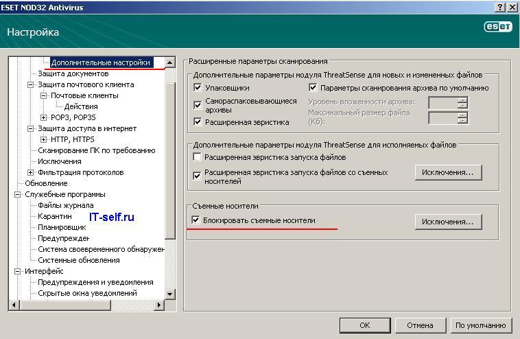Screen dimensions: 520x339
Task: Select the Защита доступа в интернет label
Action: coord(87,128)
